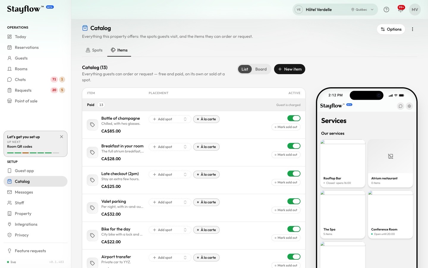Open Atrium restaurant card in phone preview
The image size is (428, 268).
[391, 163]
